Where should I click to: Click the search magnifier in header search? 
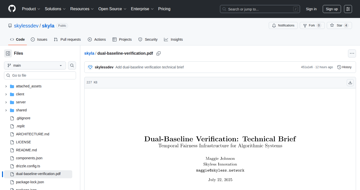224,9
